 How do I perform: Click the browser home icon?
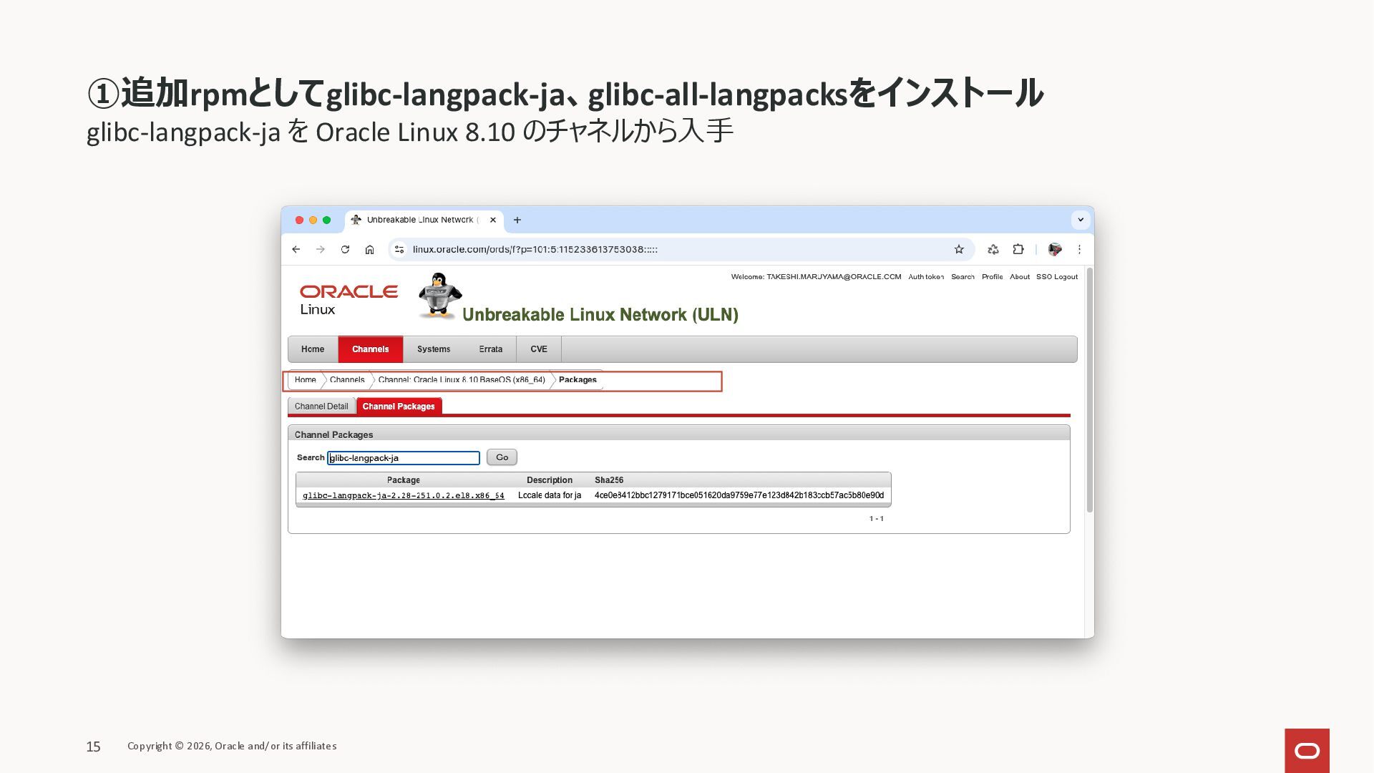(x=369, y=249)
